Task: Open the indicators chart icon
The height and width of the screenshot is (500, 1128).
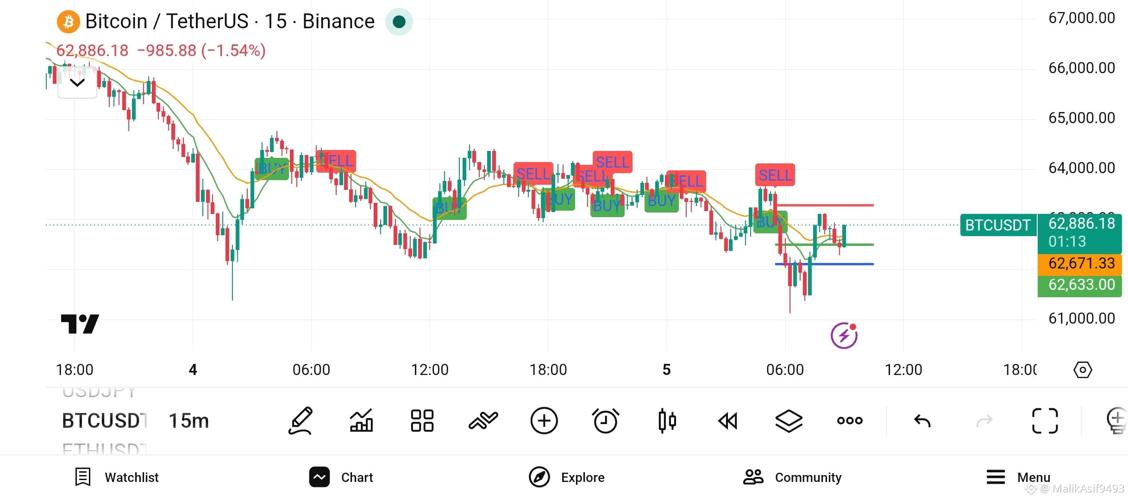Action: 361,421
